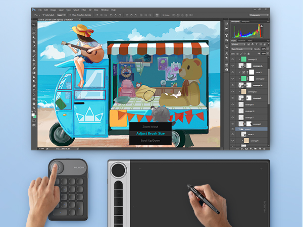The height and width of the screenshot is (227, 303).
Task: Hide the coverage 8 layer
Action: (232, 104)
